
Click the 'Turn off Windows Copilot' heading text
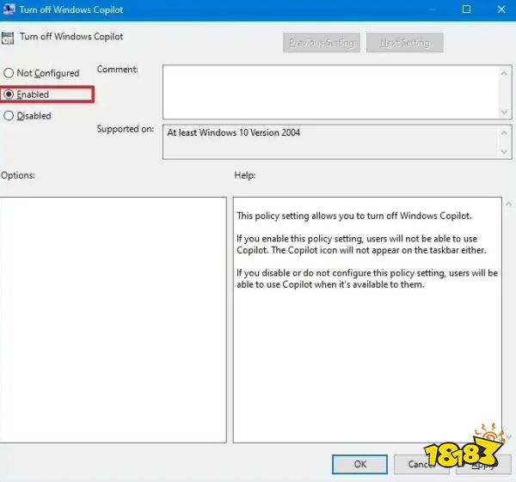pyautogui.click(x=71, y=36)
